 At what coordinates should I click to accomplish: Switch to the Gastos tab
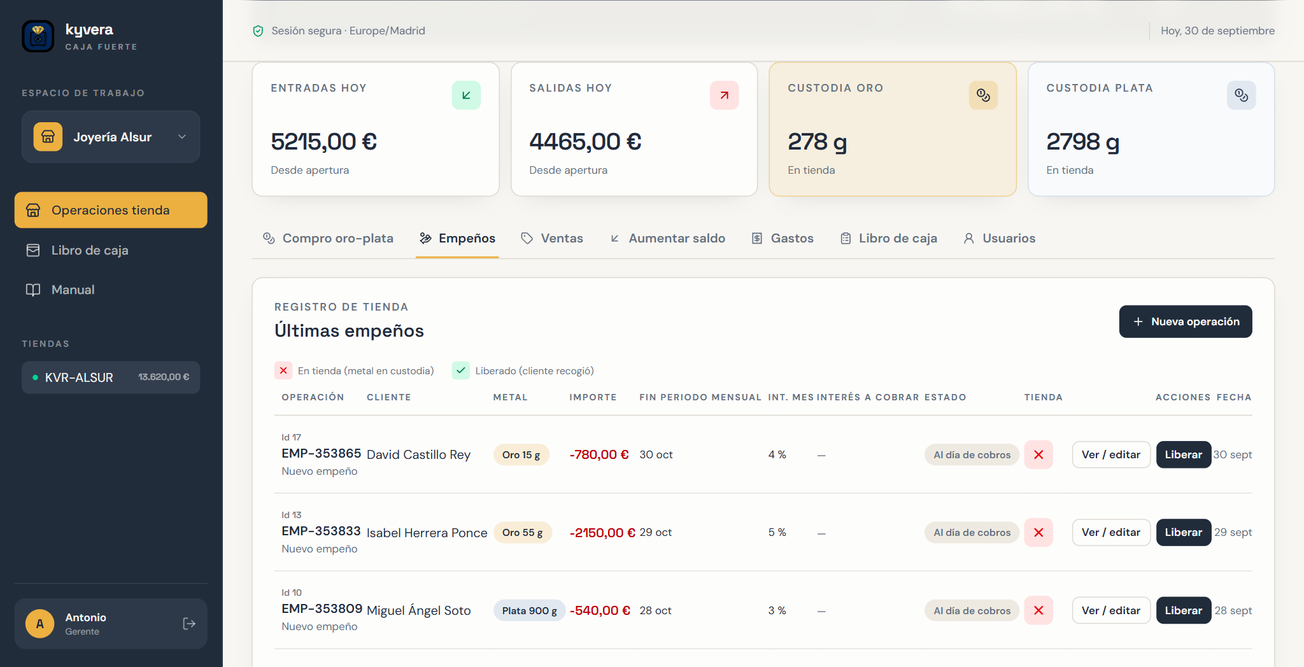pyautogui.click(x=783, y=238)
